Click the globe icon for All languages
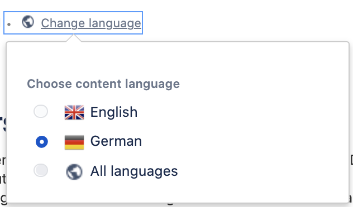353x207 pixels. click(74, 172)
